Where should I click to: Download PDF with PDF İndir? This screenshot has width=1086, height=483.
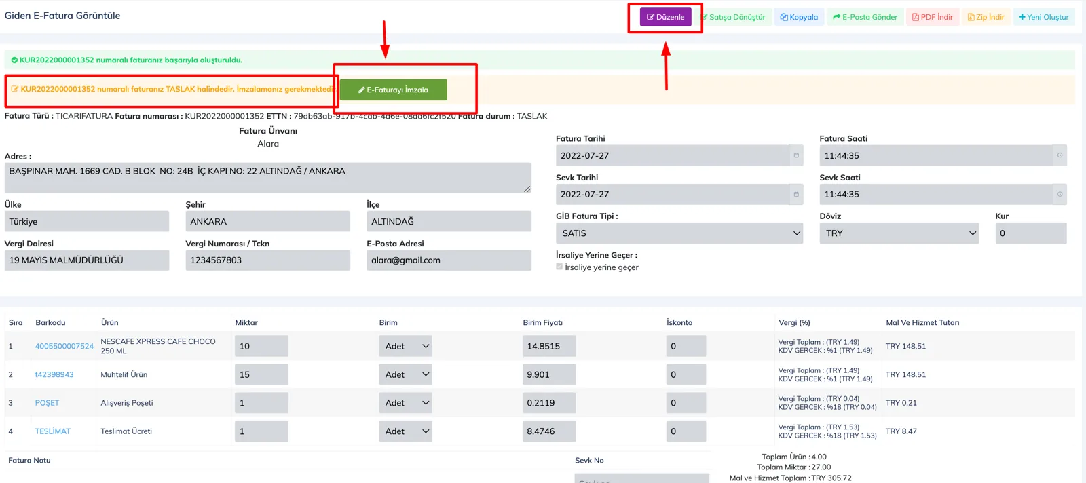933,17
